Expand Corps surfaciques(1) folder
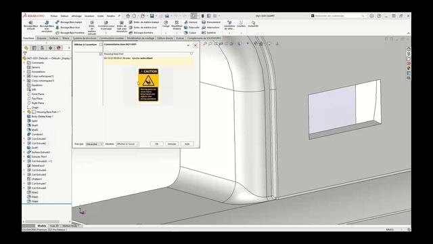 click(x=24, y=76)
